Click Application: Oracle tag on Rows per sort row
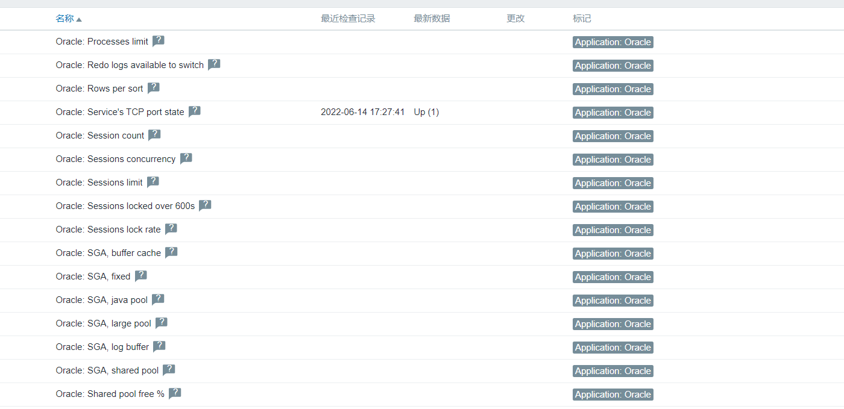Viewport: 844px width, 409px height. (613, 89)
